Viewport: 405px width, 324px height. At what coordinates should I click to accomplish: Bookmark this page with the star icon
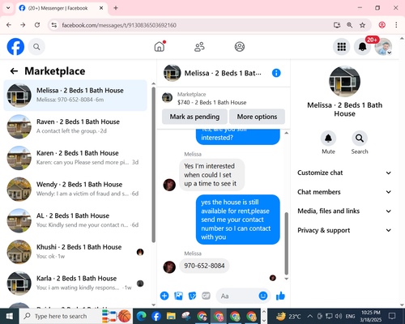[362, 25]
